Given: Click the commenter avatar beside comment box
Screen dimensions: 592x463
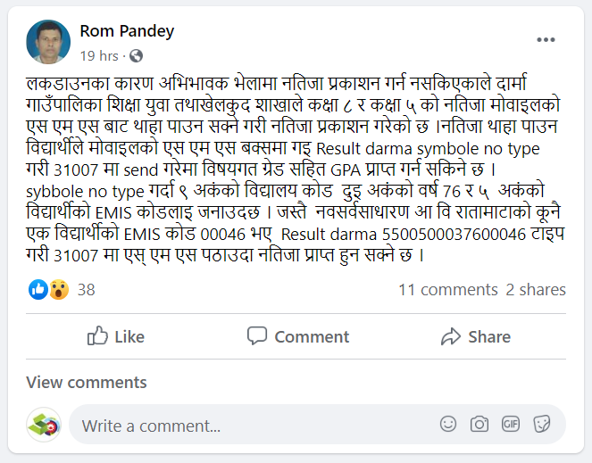Looking at the screenshot, I should pos(43,426).
